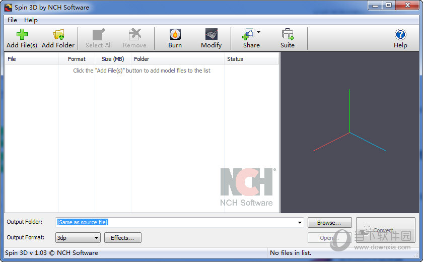Click the Output Folder text field

click(x=179, y=222)
